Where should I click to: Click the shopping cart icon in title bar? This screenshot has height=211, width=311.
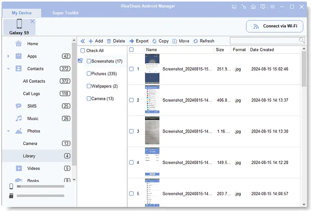click(x=234, y=7)
